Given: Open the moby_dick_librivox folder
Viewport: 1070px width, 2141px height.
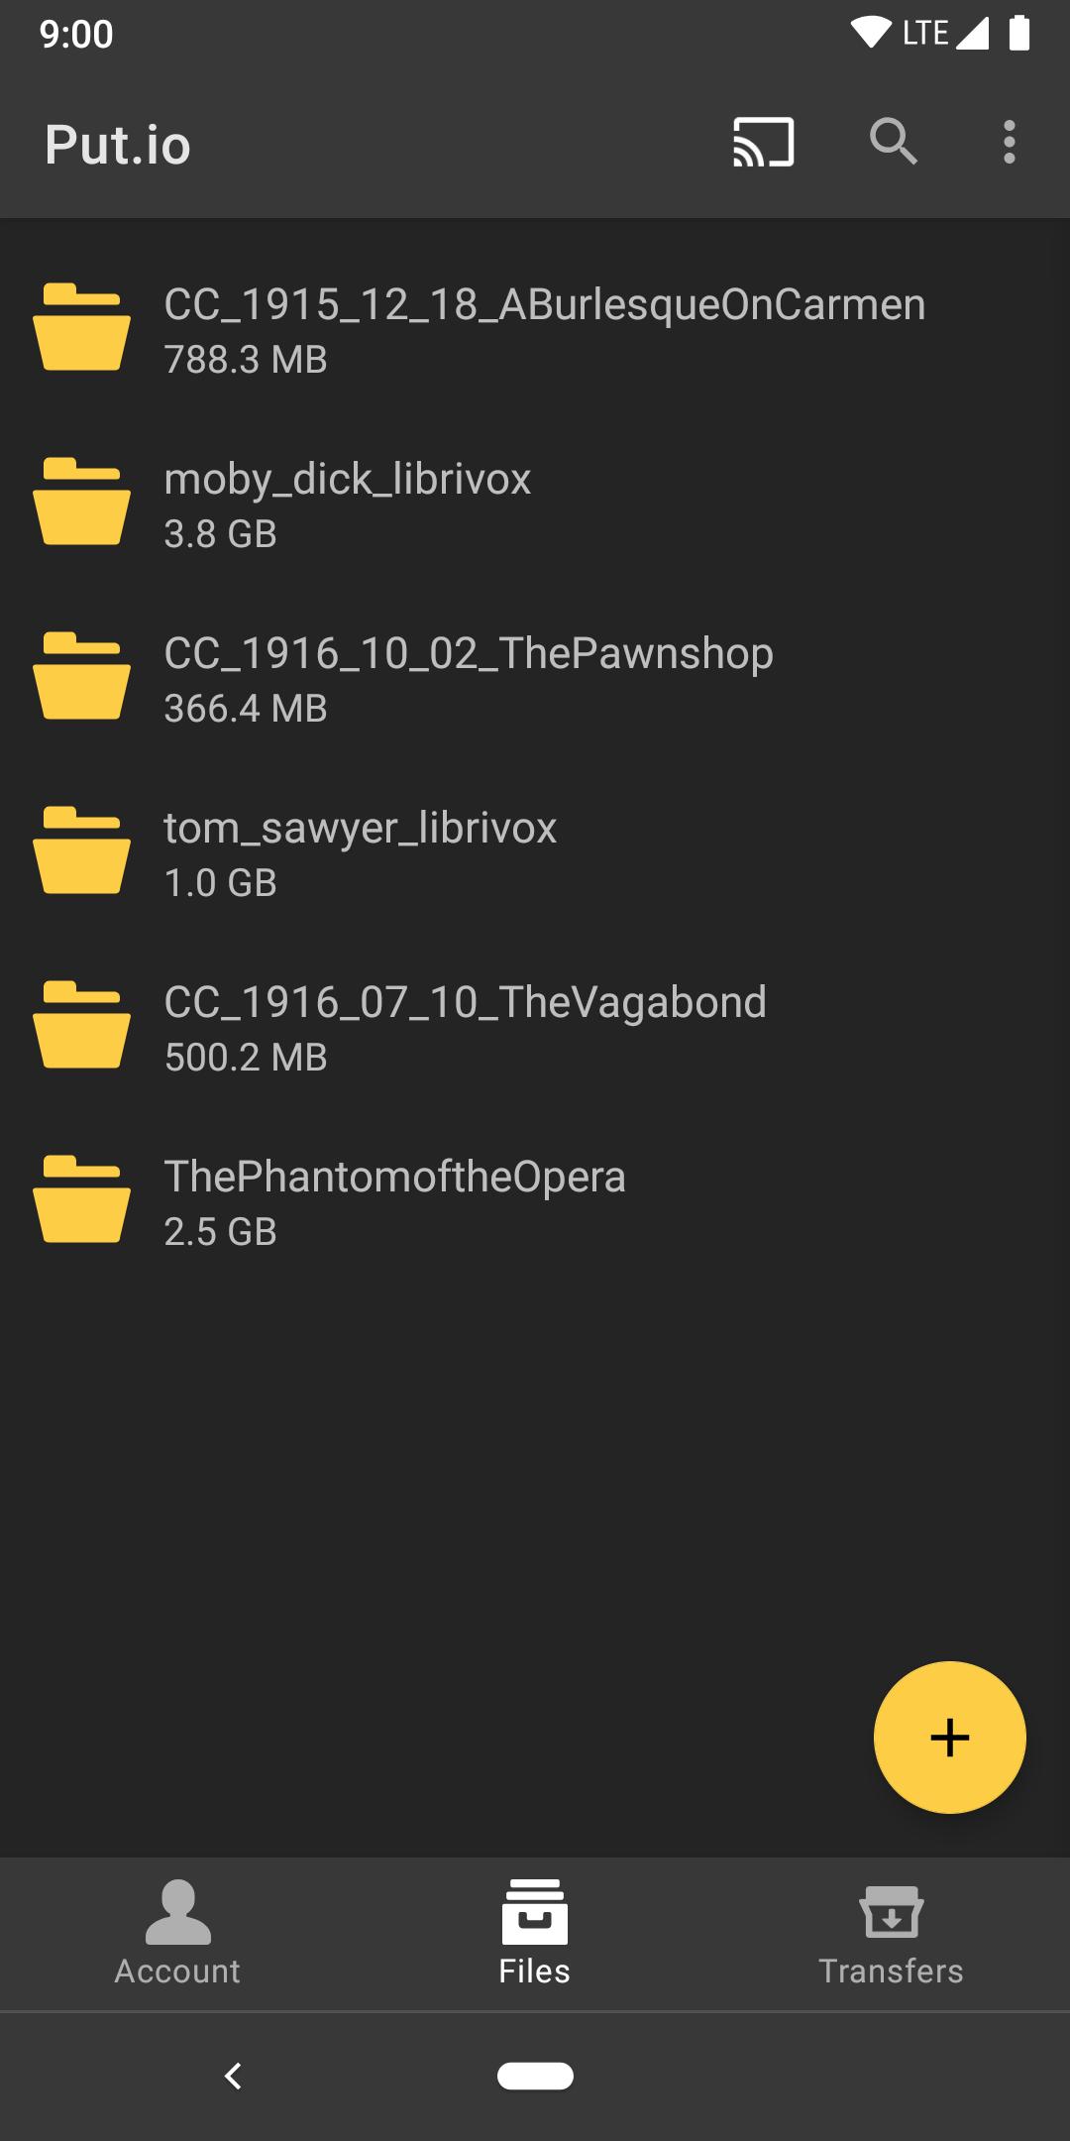Looking at the screenshot, I should (347, 504).
